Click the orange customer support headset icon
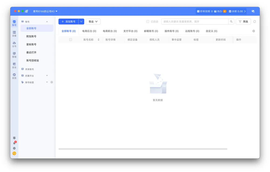This screenshot has height=172, width=270. (x=14, y=153)
